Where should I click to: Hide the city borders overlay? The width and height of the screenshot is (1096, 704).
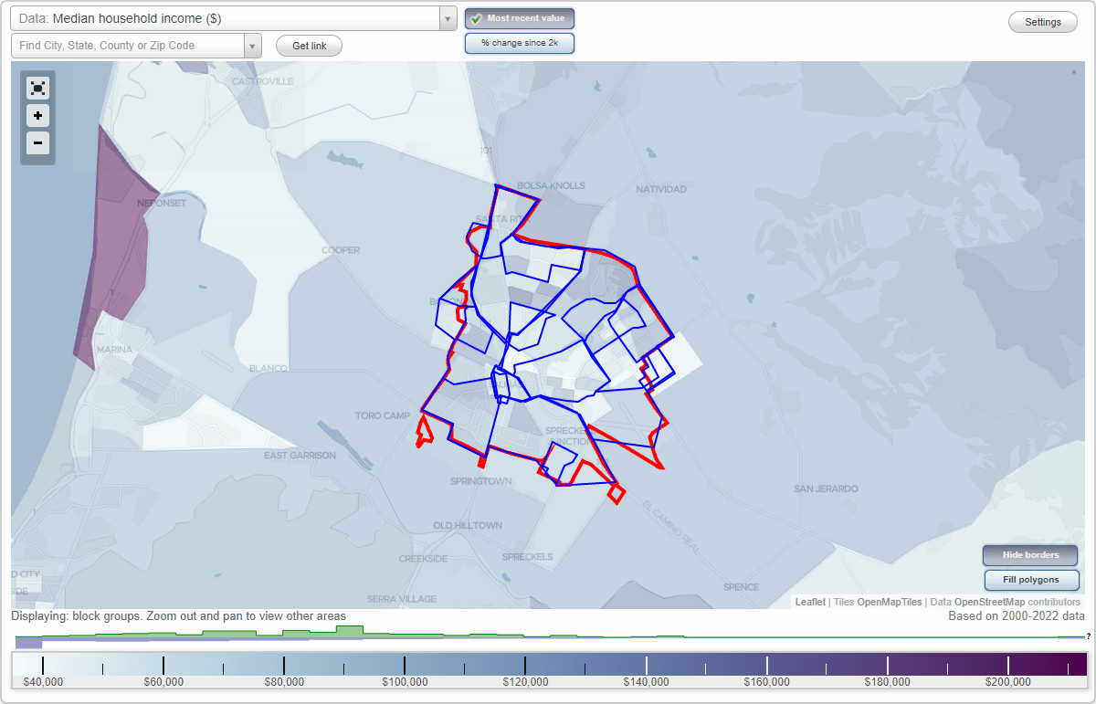1029,555
